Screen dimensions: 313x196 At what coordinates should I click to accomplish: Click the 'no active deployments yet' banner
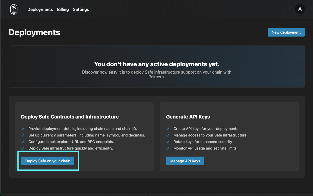point(156,67)
